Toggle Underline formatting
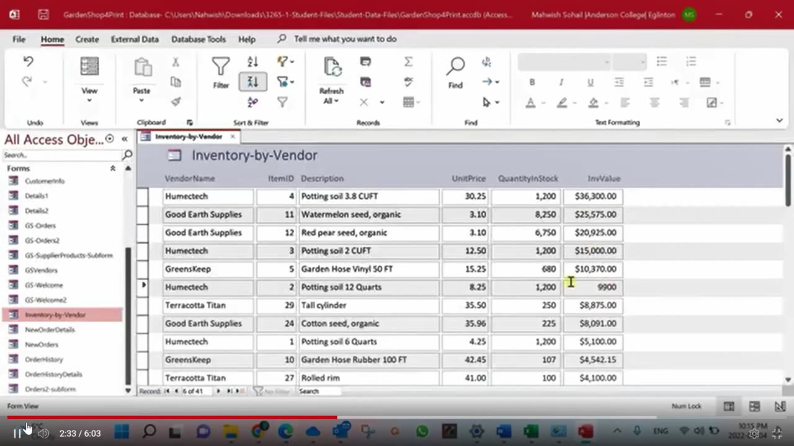The image size is (794, 446). [x=590, y=82]
